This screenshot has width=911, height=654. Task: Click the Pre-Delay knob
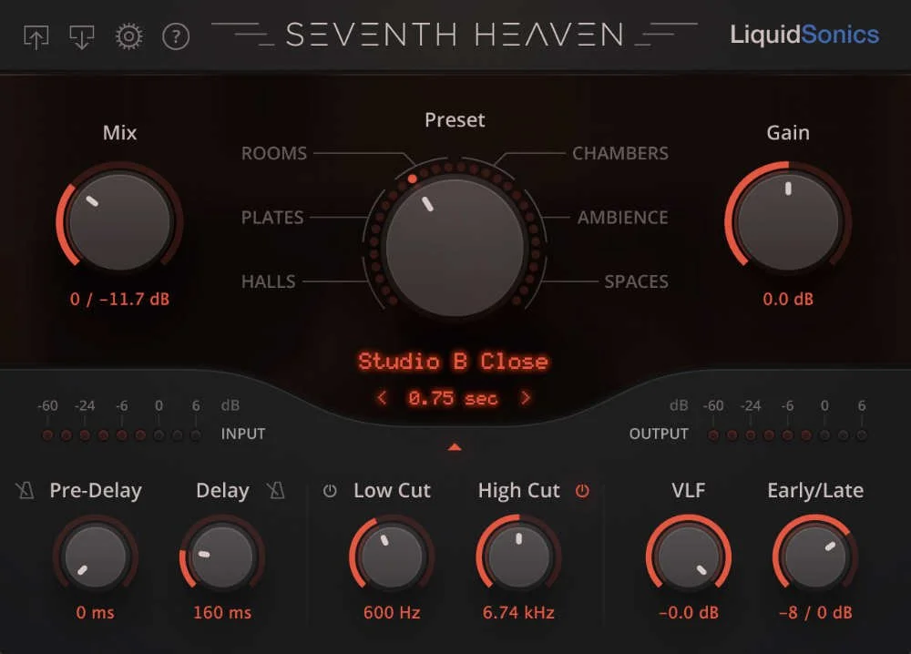pyautogui.click(x=96, y=557)
